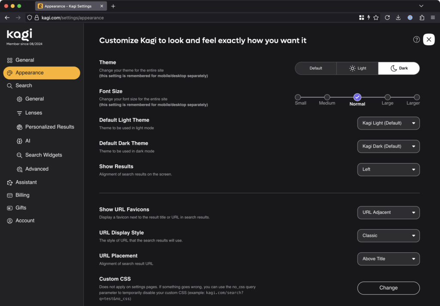Open the Show URL Favicons dropdown
The width and height of the screenshot is (440, 306).
388,213
